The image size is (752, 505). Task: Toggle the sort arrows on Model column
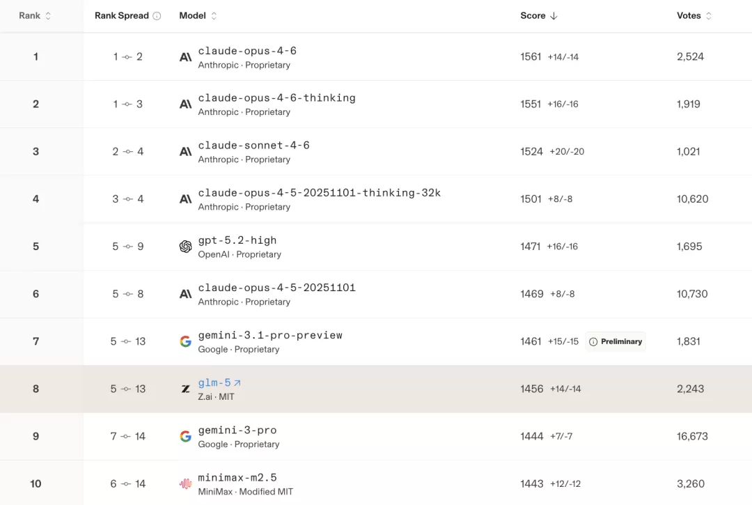pos(214,16)
